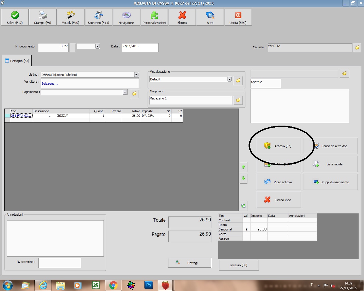The height and width of the screenshot is (291, 364).
Task: Open the Pagamento dropdown
Action: pyautogui.click(x=125, y=92)
